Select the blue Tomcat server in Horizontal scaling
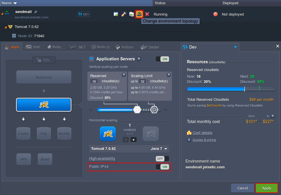This screenshot has width=281, height=195. [x=108, y=134]
